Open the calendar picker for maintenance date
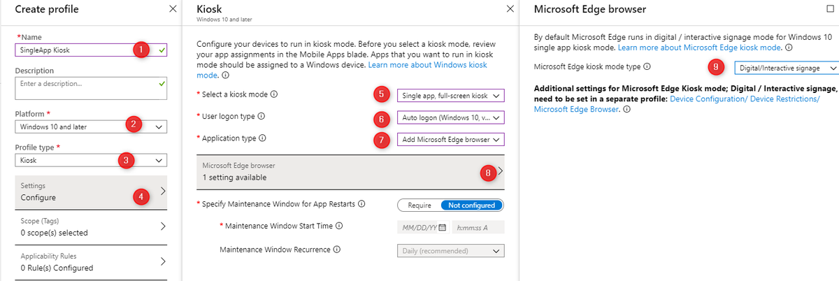This screenshot has height=281, width=839. click(x=442, y=228)
